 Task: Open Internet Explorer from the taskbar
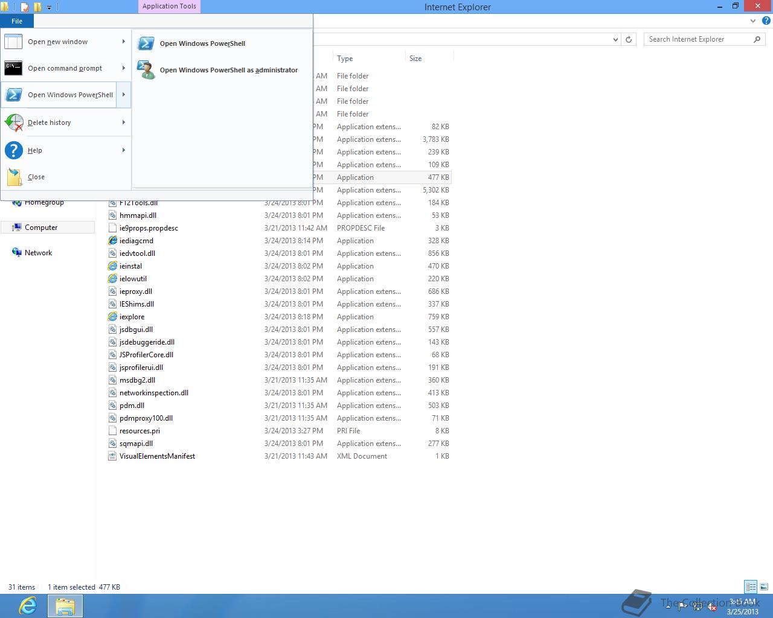click(28, 605)
